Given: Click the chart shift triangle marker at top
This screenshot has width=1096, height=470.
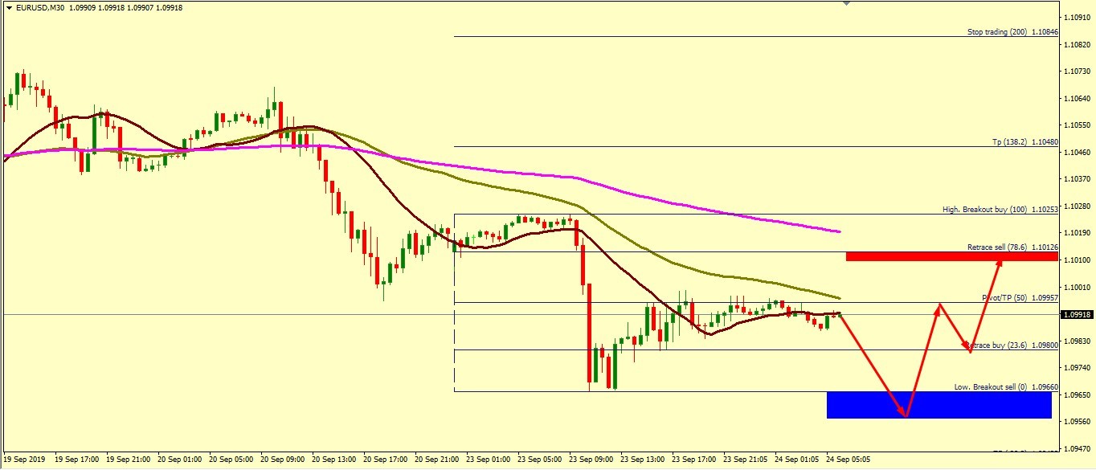Looking at the screenshot, I should pyautogui.click(x=844, y=3).
